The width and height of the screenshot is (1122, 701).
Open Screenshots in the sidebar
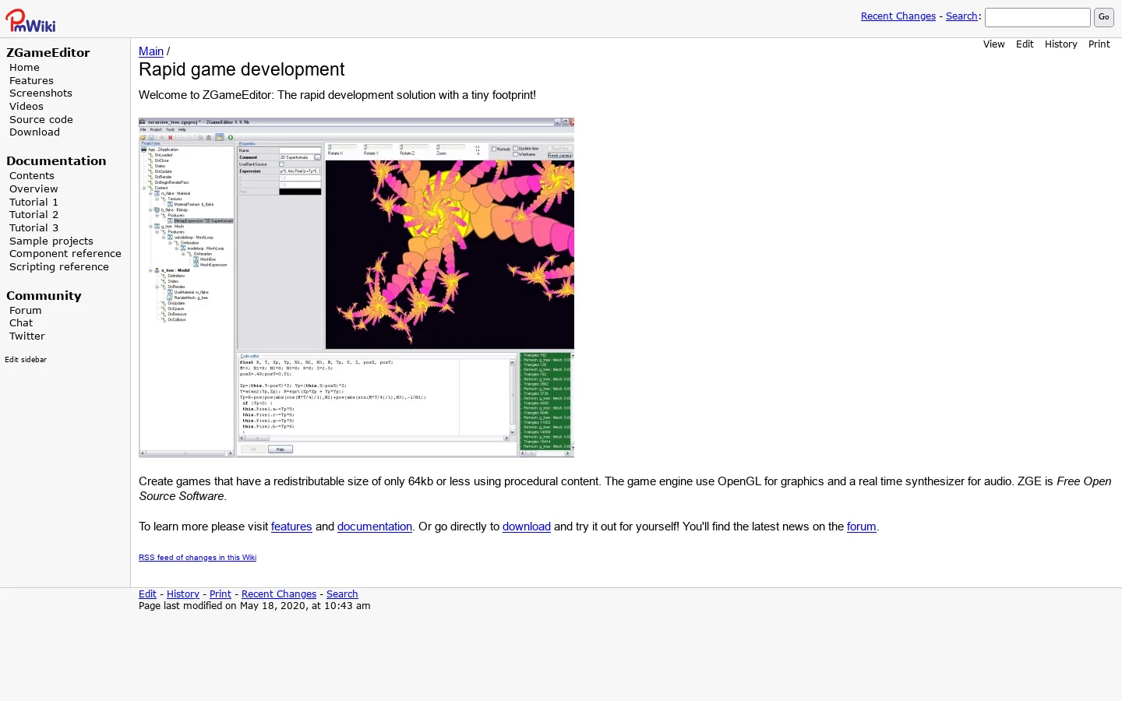click(x=41, y=93)
